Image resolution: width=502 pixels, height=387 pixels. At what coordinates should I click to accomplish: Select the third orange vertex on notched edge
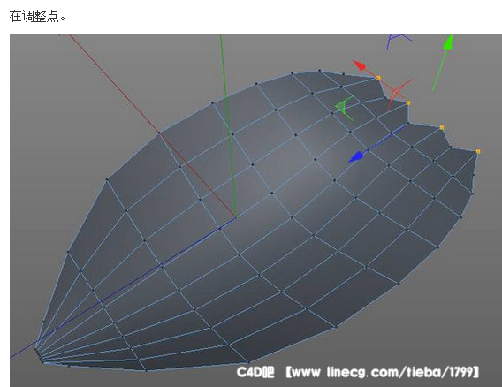tap(442, 127)
